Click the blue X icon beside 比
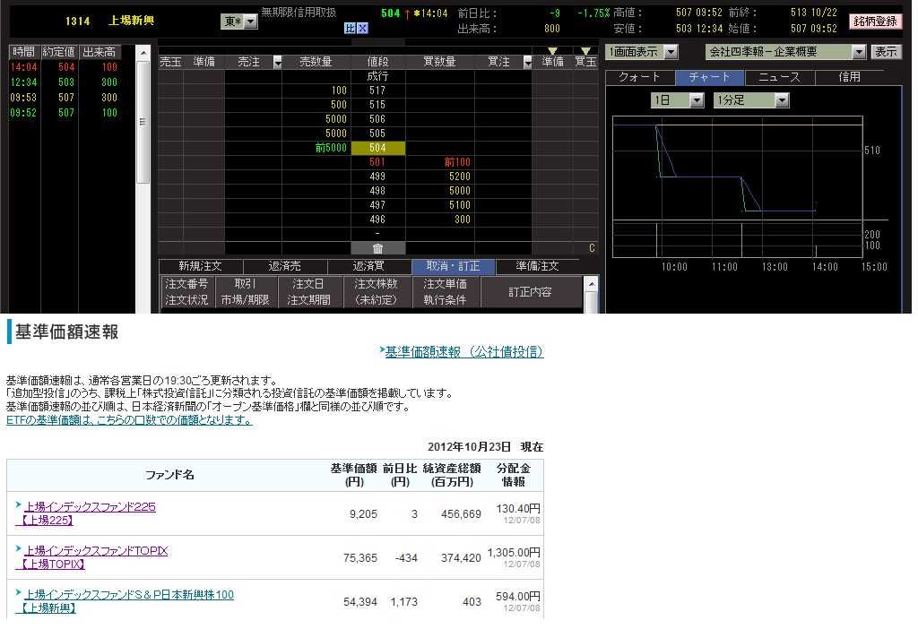Image resolution: width=918 pixels, height=629 pixels. pos(363,29)
